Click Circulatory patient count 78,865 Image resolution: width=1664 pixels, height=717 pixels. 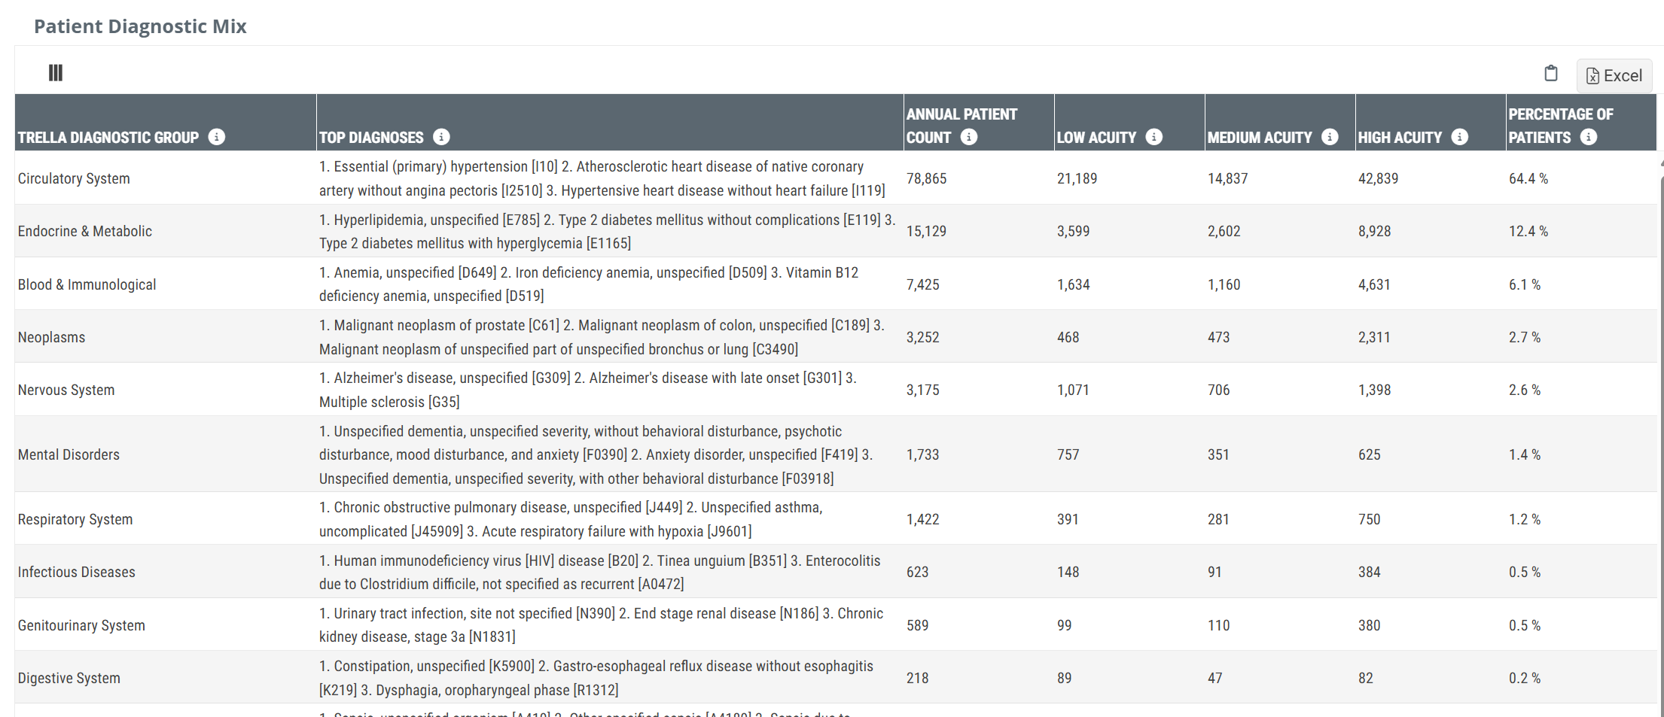click(927, 178)
